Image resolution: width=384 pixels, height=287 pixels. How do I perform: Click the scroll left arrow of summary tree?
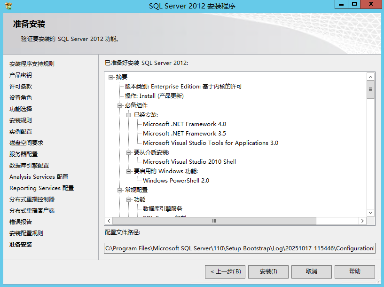pos(109,221)
